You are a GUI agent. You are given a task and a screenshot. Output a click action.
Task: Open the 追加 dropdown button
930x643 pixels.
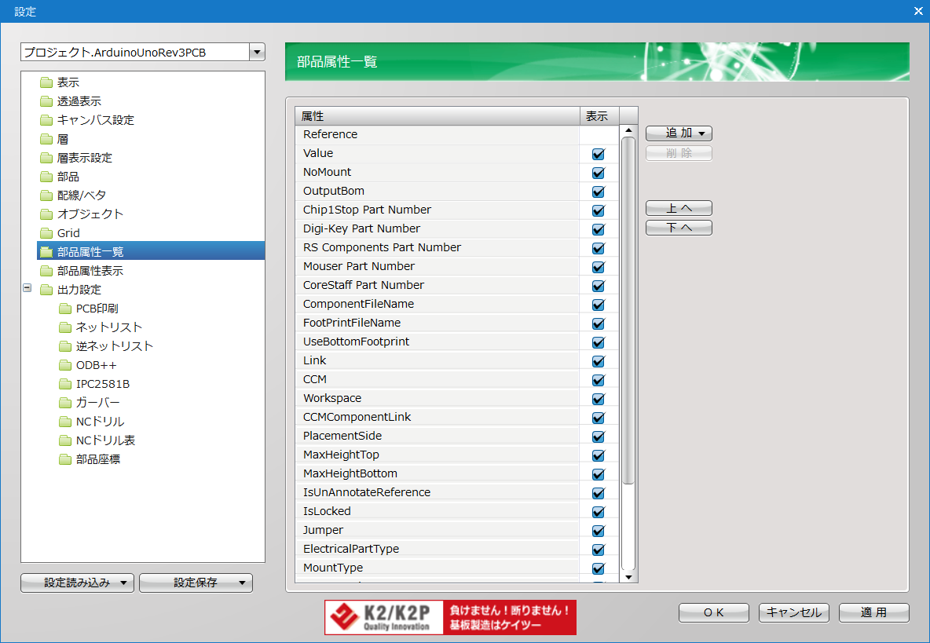pyautogui.click(x=679, y=133)
